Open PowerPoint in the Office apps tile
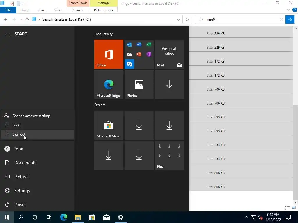The width and height of the screenshot is (298, 223). [139, 54]
